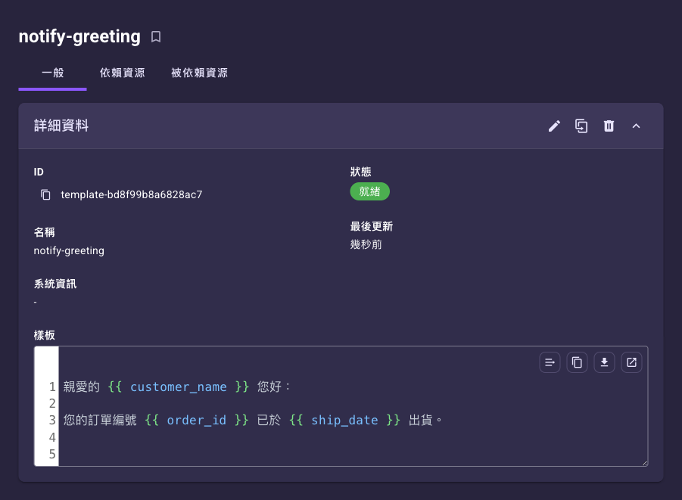The height and width of the screenshot is (500, 682).
Task: Click the pencil edit icon in details header
Action: click(x=554, y=126)
